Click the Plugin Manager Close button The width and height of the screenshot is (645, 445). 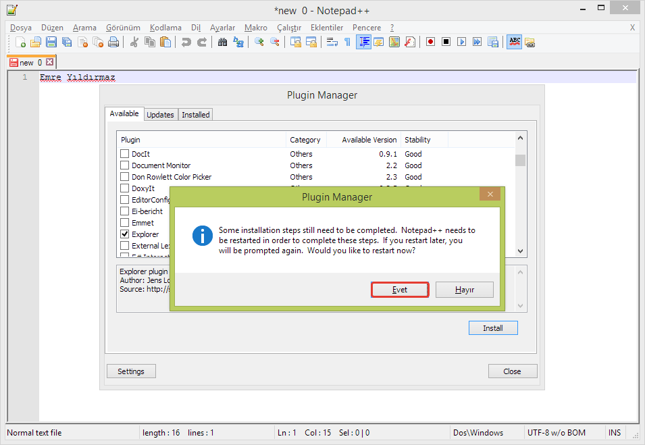tap(513, 371)
